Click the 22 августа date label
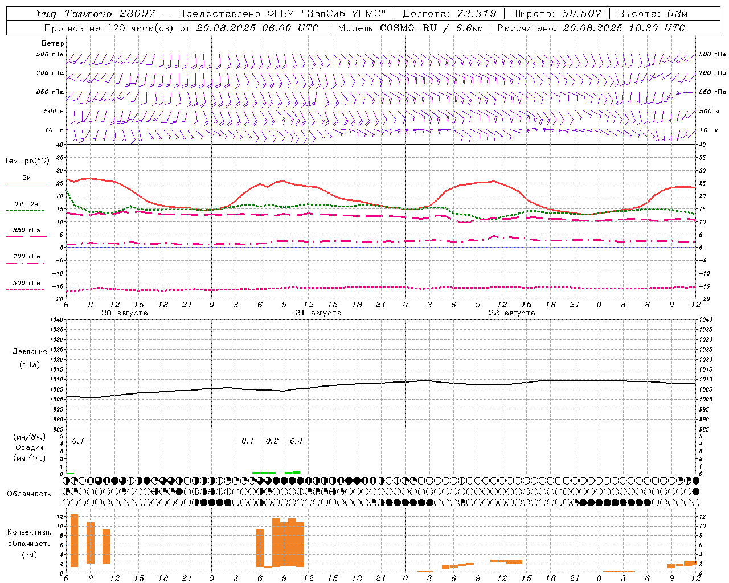Image resolution: width=729 pixels, height=583 pixels. pos(512,313)
